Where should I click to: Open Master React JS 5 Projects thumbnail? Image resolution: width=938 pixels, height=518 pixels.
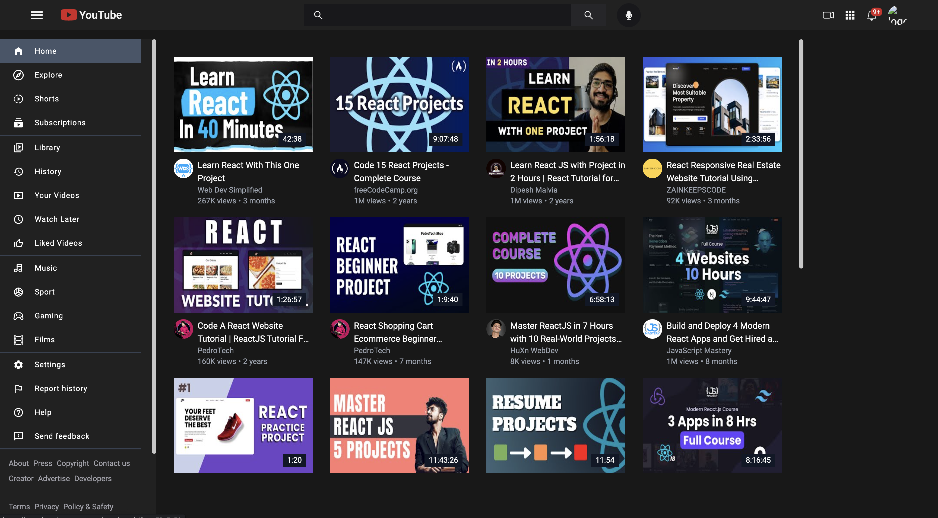[399, 426]
